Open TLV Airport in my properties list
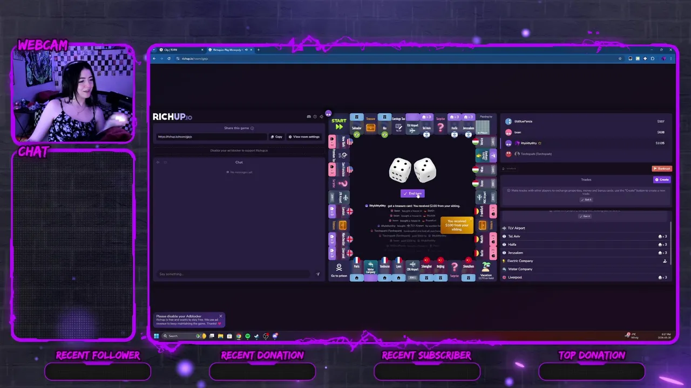This screenshot has height=388, width=691. 585,228
